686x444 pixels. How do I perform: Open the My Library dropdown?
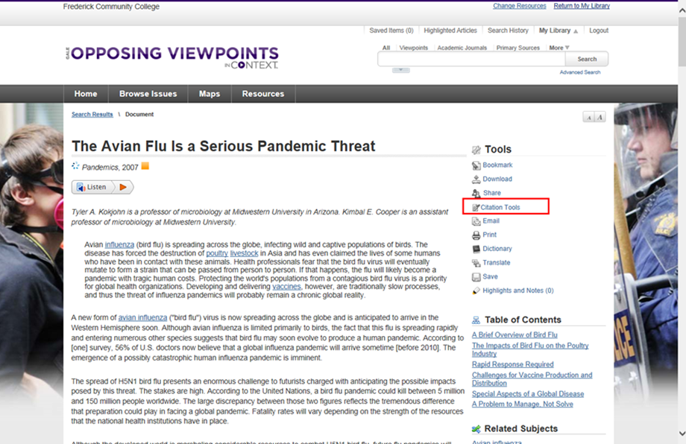click(558, 31)
